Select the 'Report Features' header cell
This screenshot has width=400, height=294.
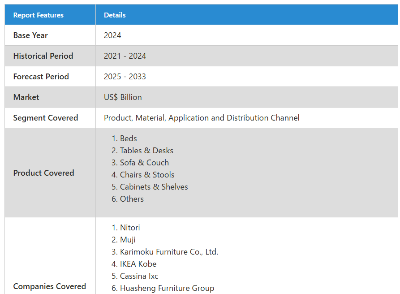[50, 15]
